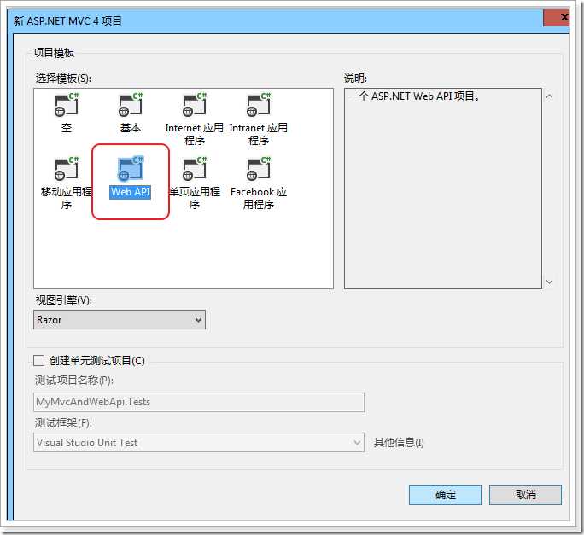Select the Facebook 应用程序 template icon
This screenshot has width=584, height=535.
(259, 169)
